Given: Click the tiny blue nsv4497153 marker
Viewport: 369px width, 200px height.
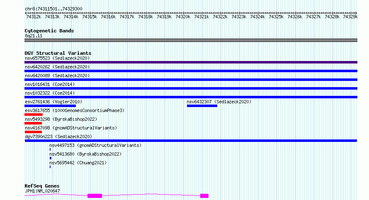Looking at the screenshot, I should pos(50,149).
